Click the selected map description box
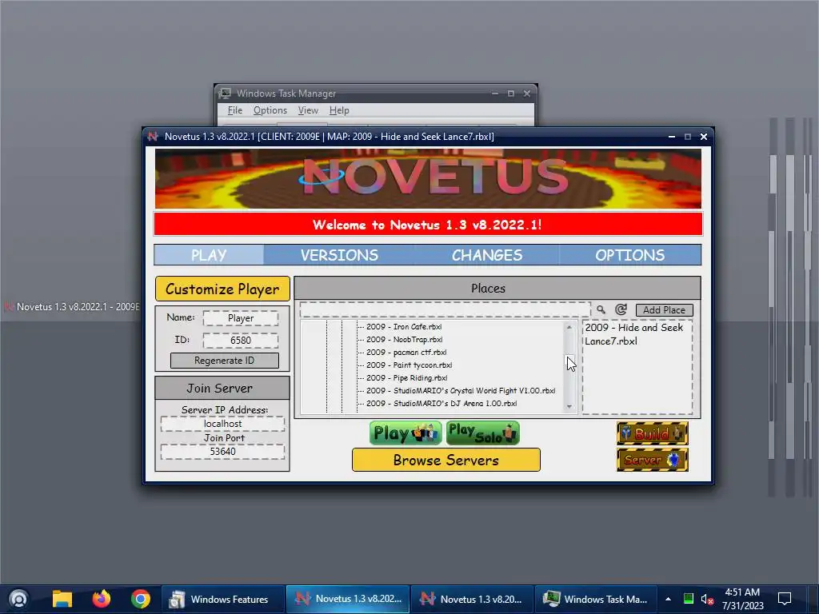The height and width of the screenshot is (614, 819). pos(637,367)
